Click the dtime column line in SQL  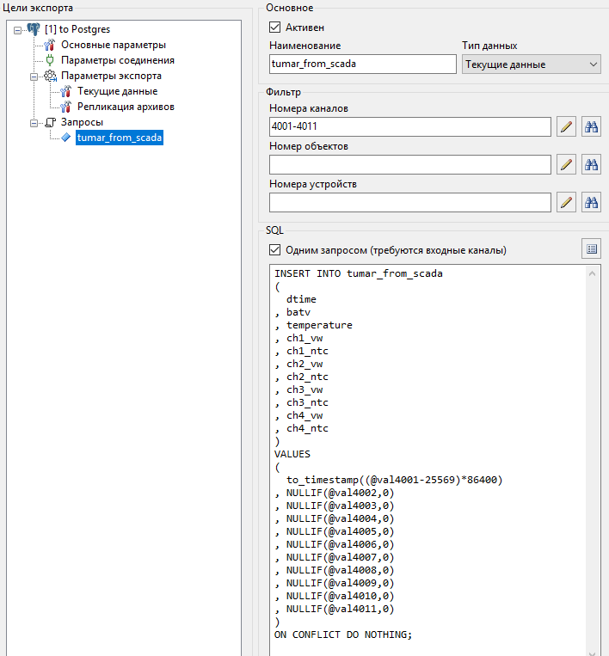tap(301, 299)
